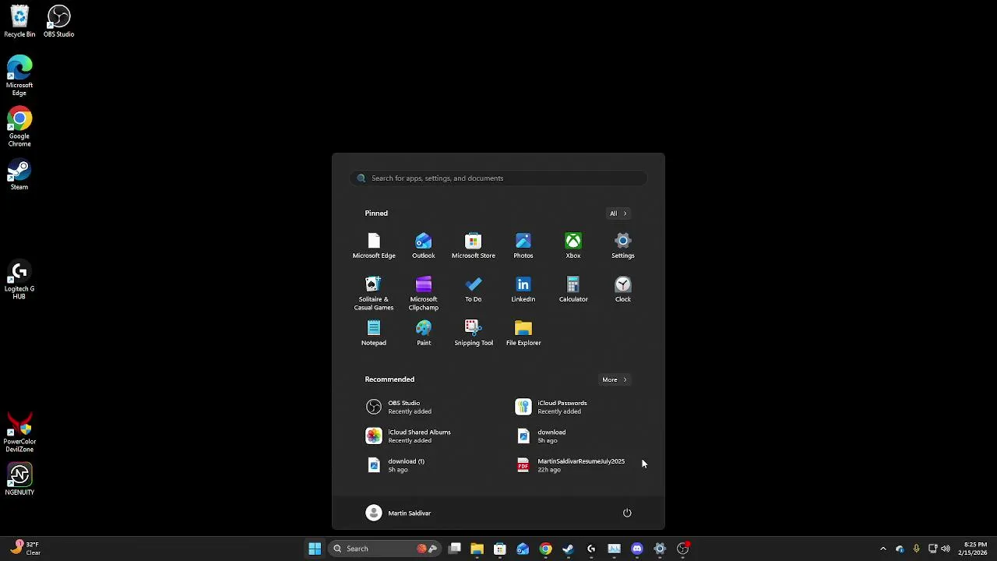Open Discord from the taskbar
The width and height of the screenshot is (997, 561).
[637, 549]
